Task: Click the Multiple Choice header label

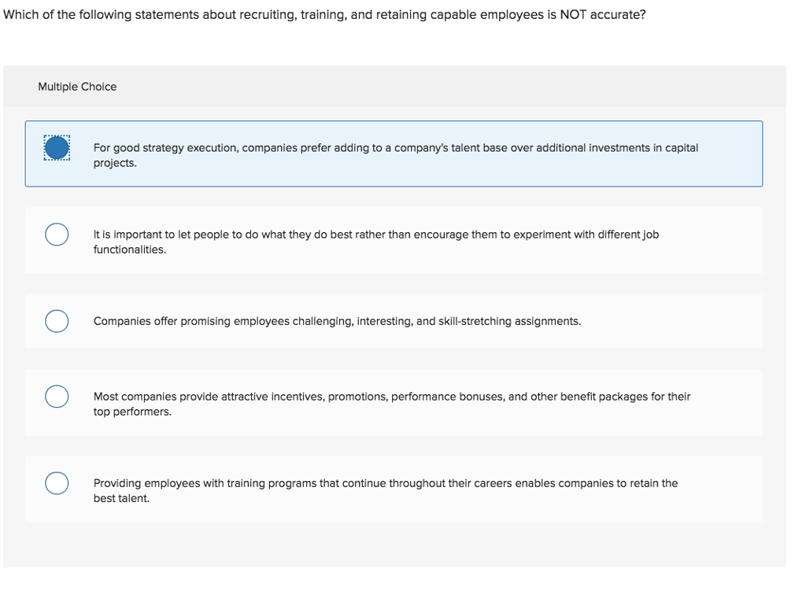Action: [x=77, y=87]
